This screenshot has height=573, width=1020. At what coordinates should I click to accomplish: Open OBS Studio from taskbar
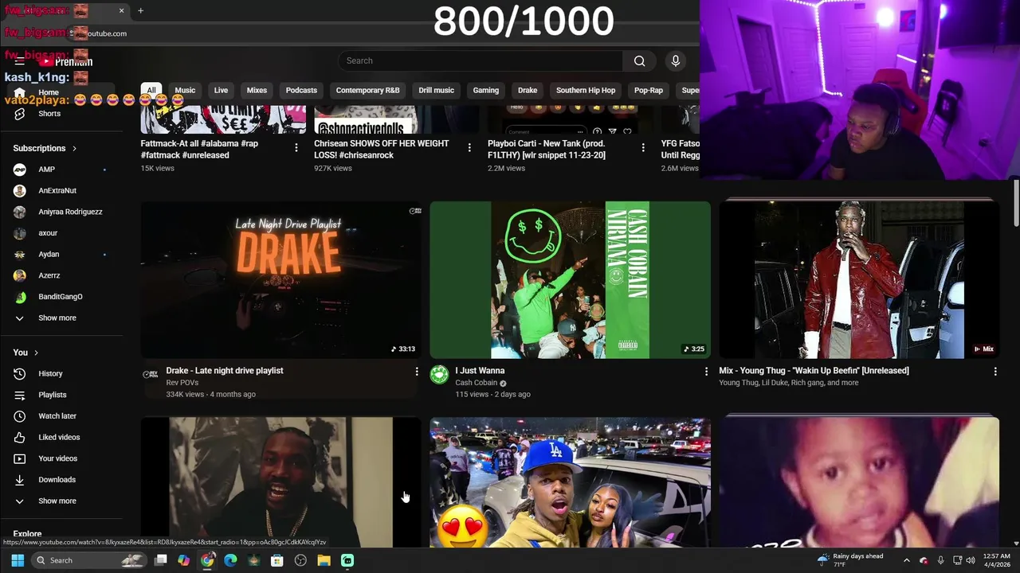coord(300,560)
